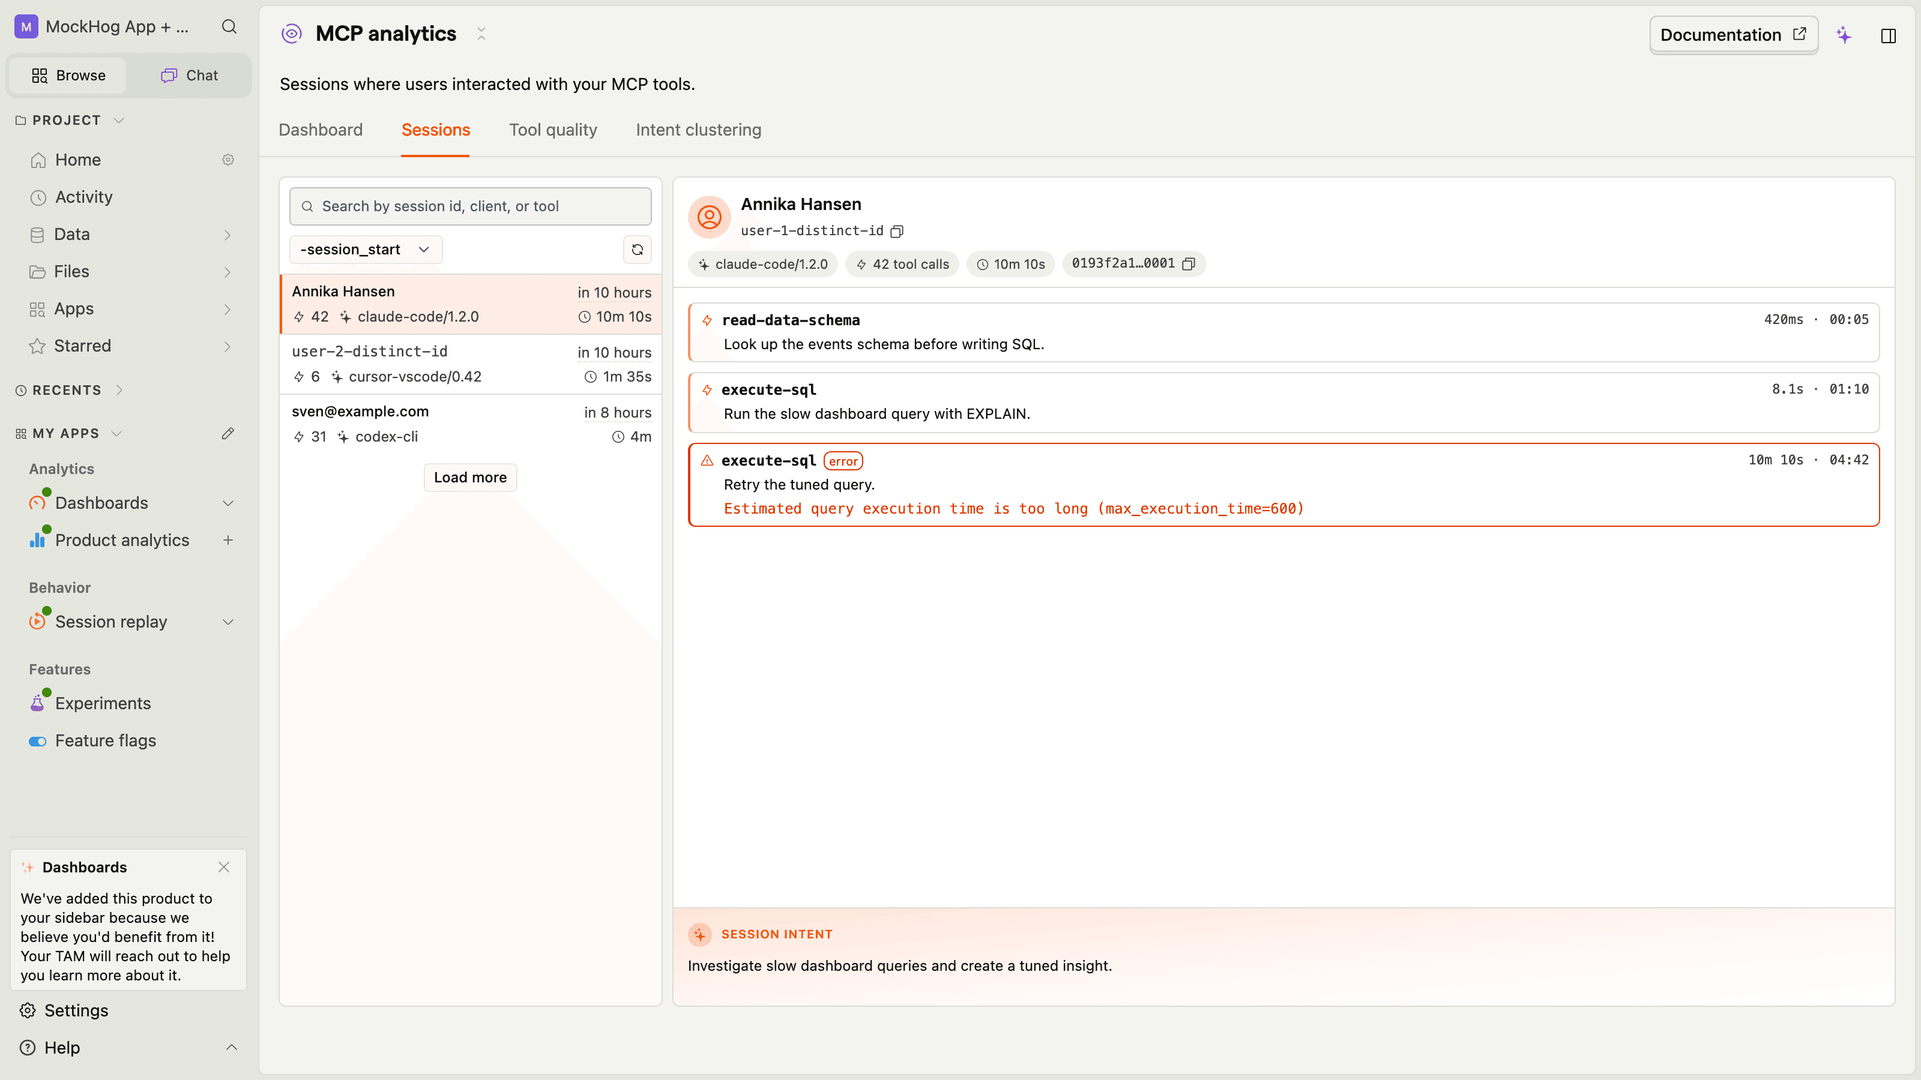Copy the session id 0193f2a1…0001
This screenshot has height=1080, width=1921.
(x=1189, y=264)
